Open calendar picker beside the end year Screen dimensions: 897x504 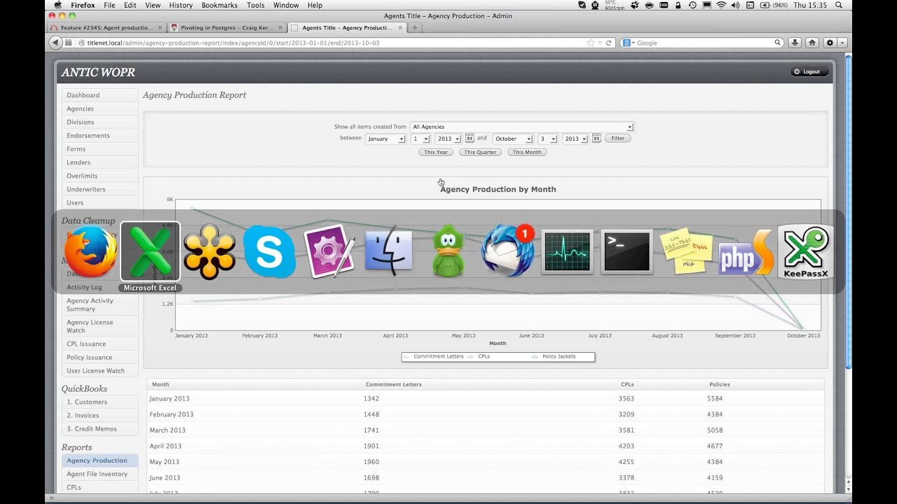pyautogui.click(x=596, y=139)
